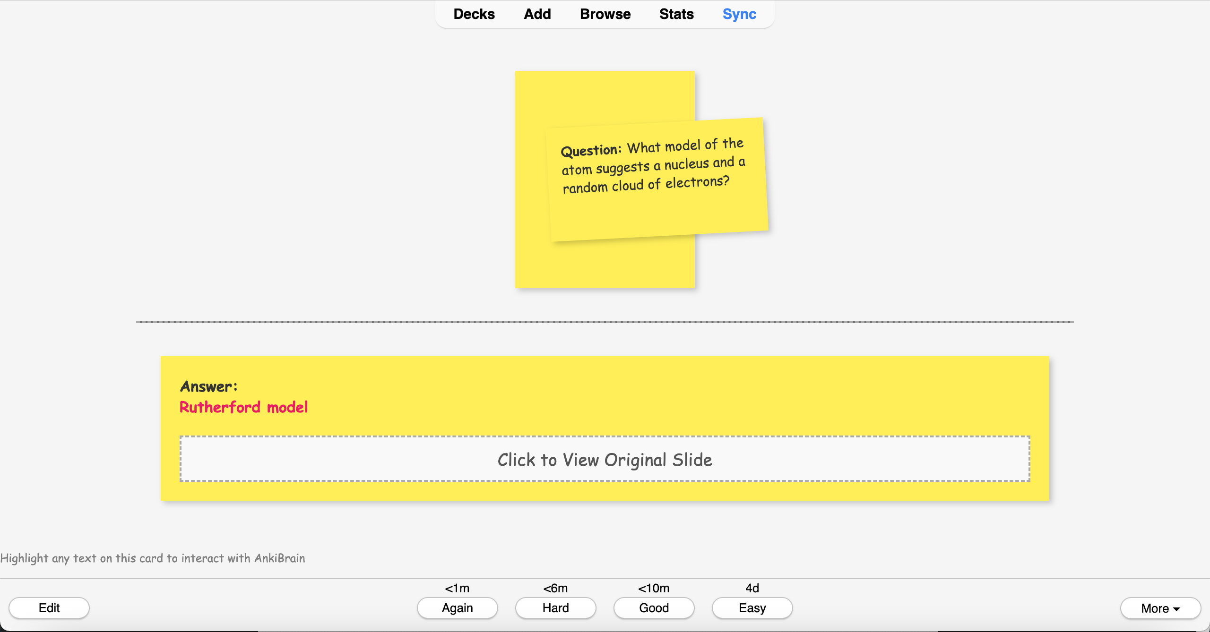The image size is (1210, 632).
Task: Rate the card Again
Action: [457, 608]
